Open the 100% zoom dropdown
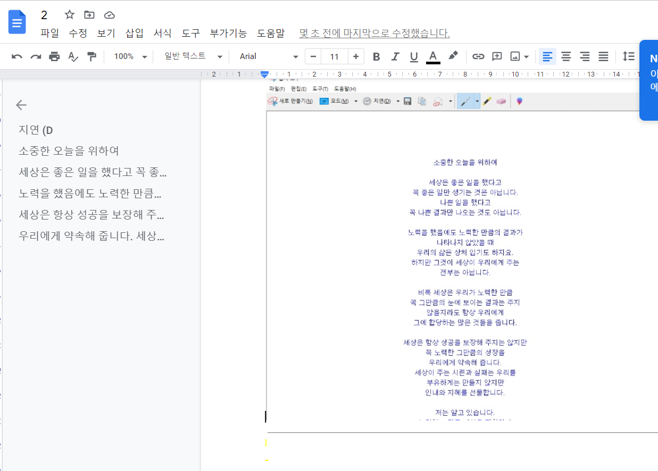 tap(130, 56)
